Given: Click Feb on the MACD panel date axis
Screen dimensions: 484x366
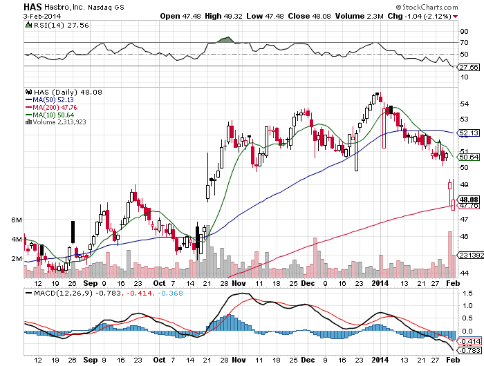Looking at the screenshot, I should point(453,360).
